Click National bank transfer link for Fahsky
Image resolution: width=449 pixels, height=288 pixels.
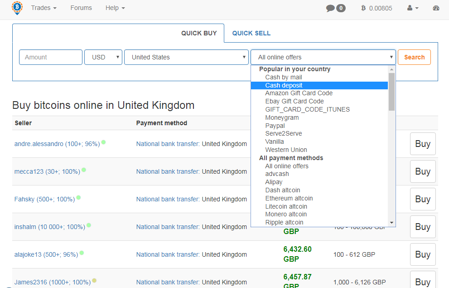tap(168, 199)
